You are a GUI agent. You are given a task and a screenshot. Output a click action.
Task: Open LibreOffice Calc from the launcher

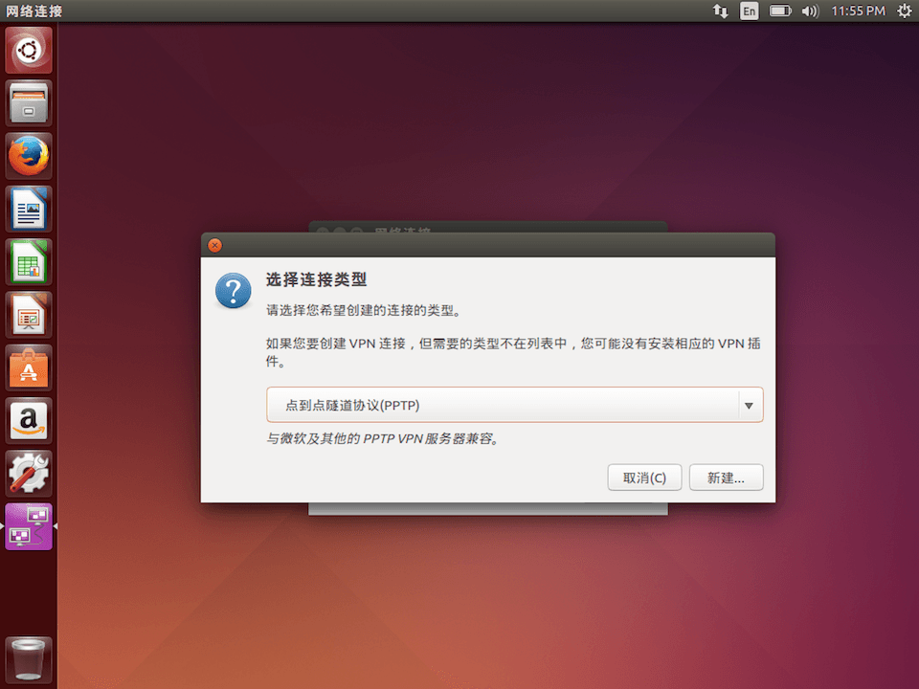coord(28,261)
